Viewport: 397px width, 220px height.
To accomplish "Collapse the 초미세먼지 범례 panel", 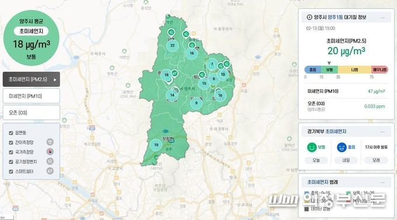I will pyautogui.click(x=382, y=183).
